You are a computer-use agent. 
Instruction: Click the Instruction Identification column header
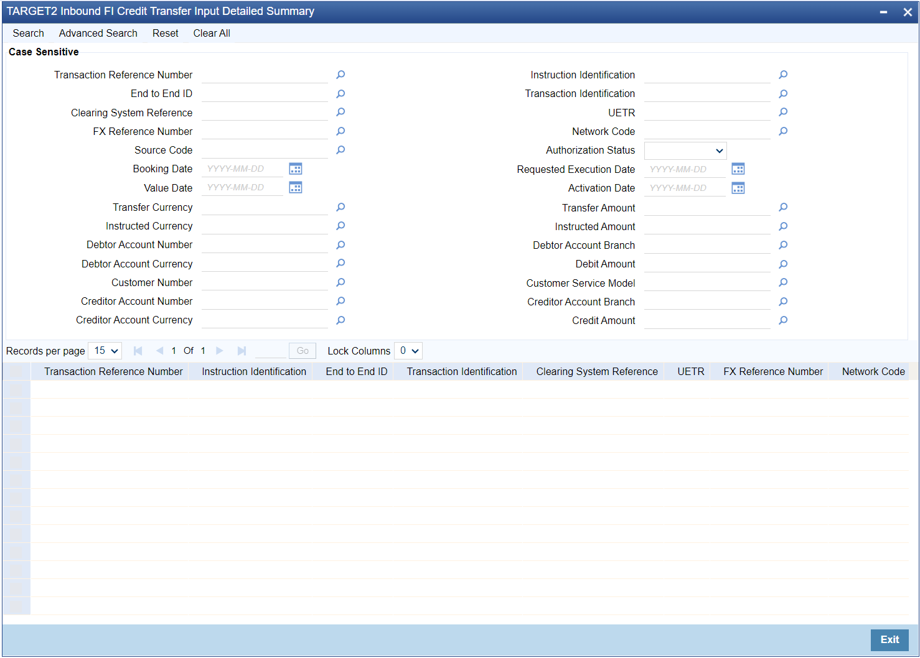pyautogui.click(x=254, y=372)
